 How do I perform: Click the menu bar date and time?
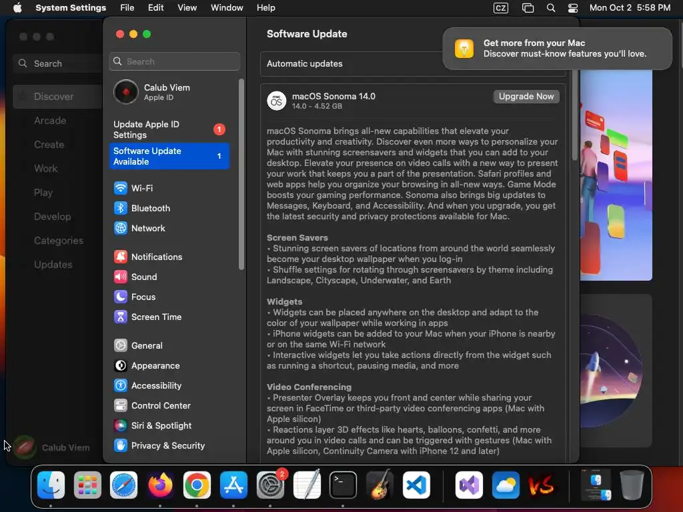click(630, 8)
